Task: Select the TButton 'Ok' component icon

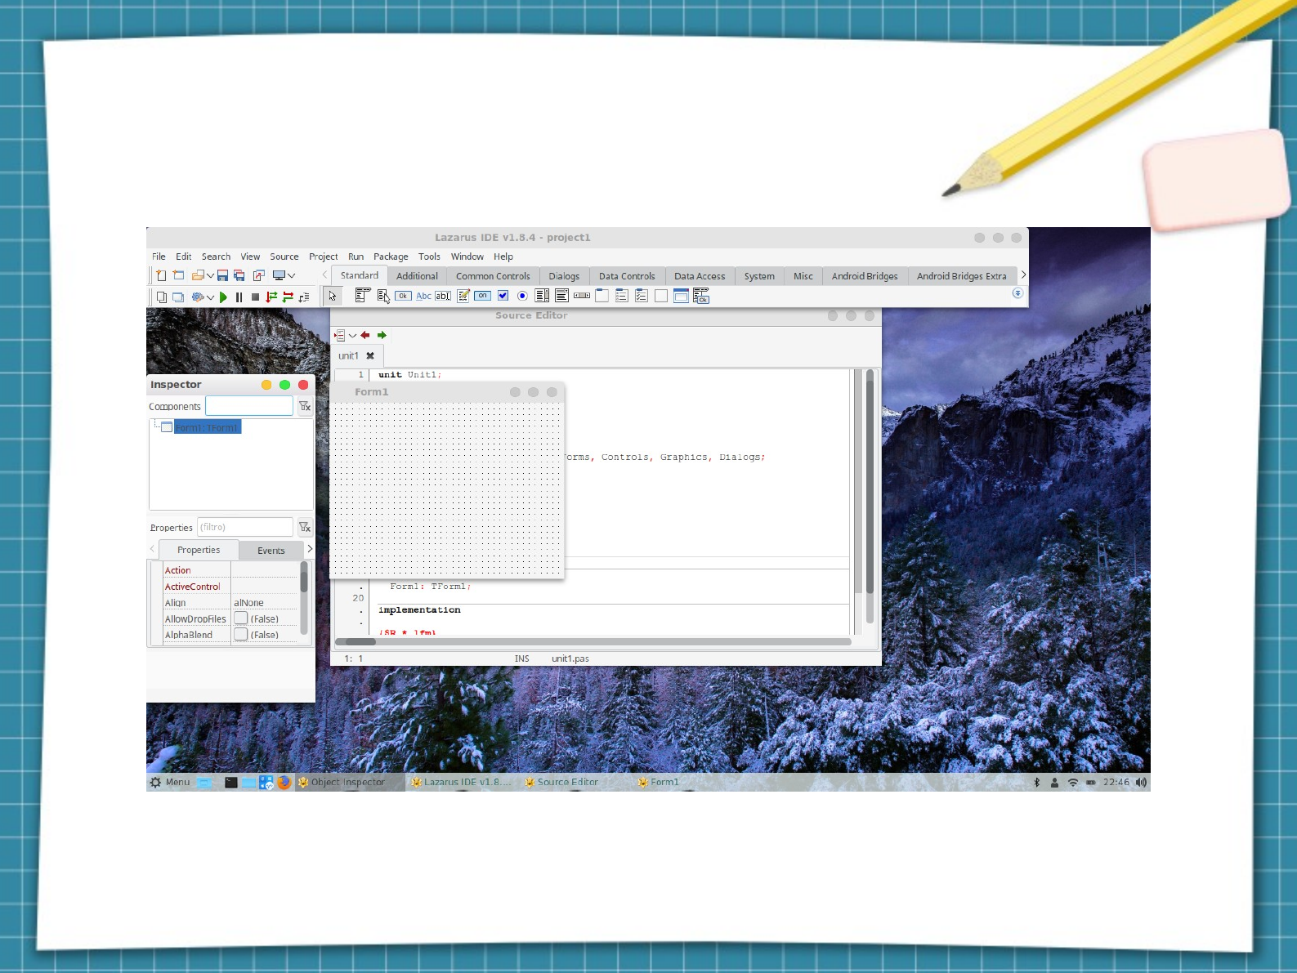Action: (x=403, y=296)
